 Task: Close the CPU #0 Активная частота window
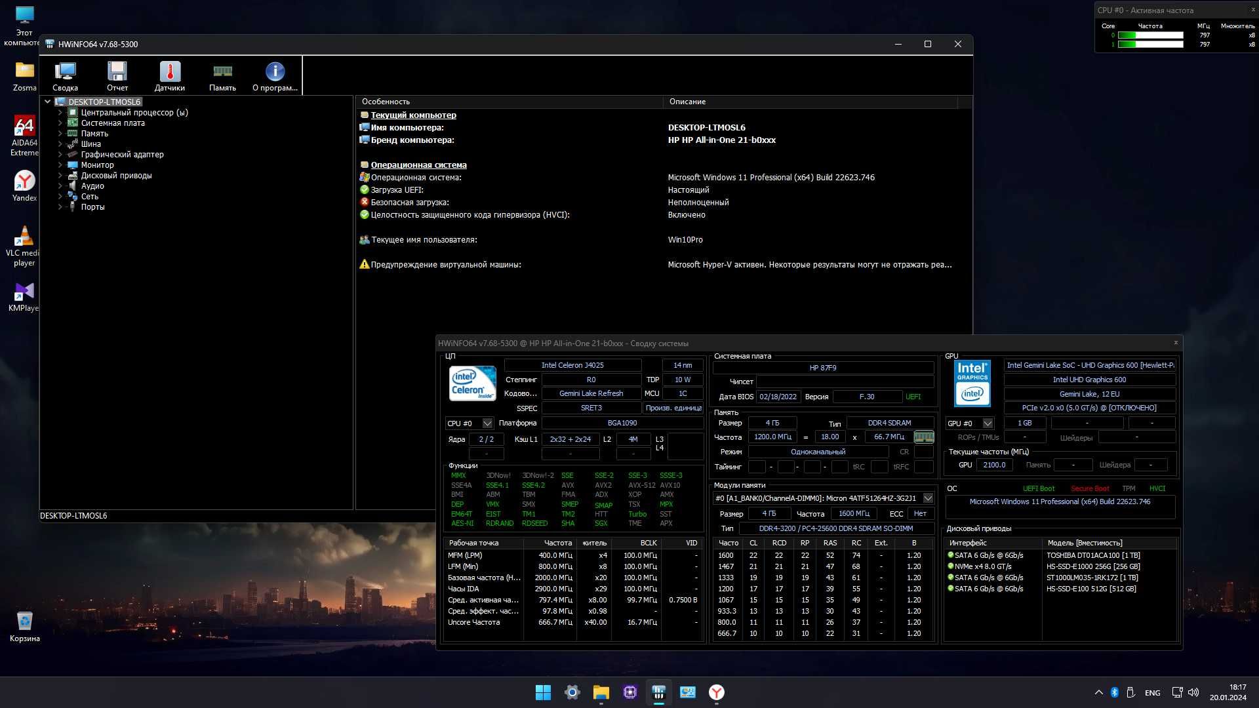1252,10
